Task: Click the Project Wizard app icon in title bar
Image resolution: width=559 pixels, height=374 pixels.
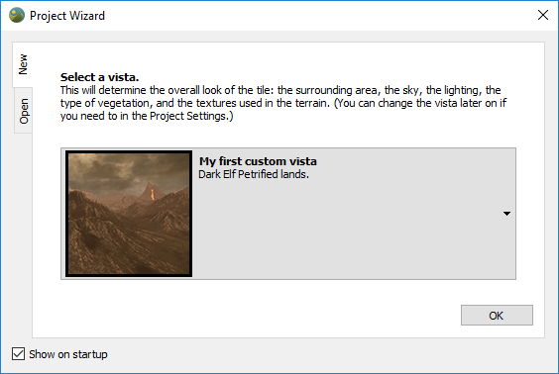Action: coord(17,15)
